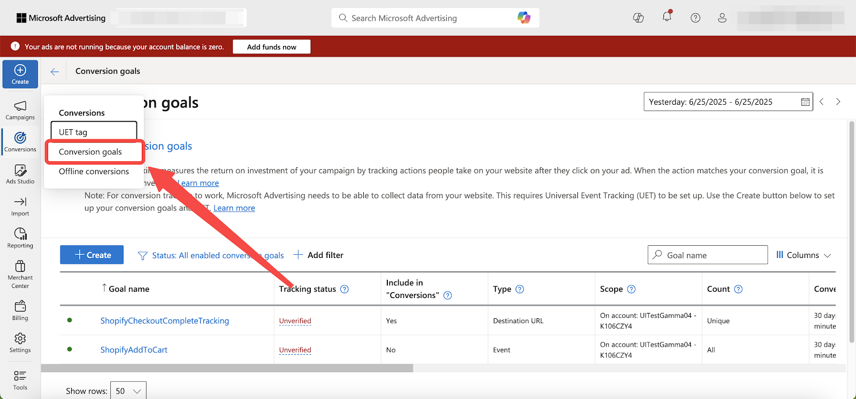
Task: Click Destination URL type cell
Action: (518, 321)
